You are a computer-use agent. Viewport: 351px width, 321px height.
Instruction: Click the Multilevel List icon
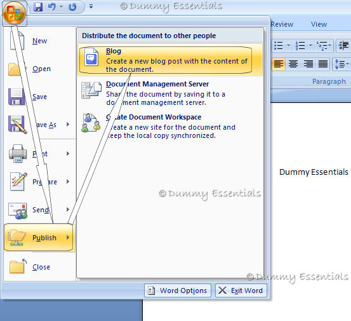(x=322, y=46)
